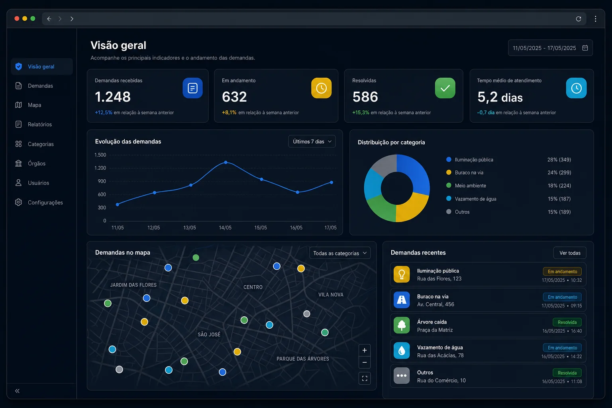Click Em andamento badge on Iluminação pública row
This screenshot has width=612, height=408.
tap(562, 271)
